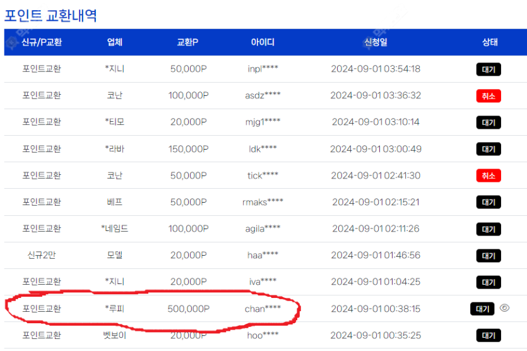Select the 500,000P amount for *루피
Image resolution: width=527 pixels, height=351 pixels.
coord(188,309)
